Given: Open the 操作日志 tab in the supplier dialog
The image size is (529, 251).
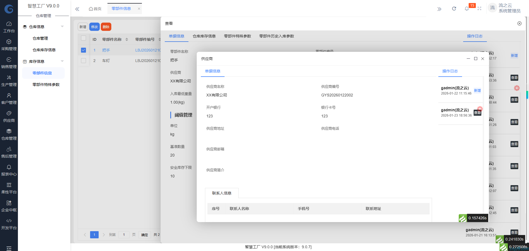Looking at the screenshot, I should (450, 71).
